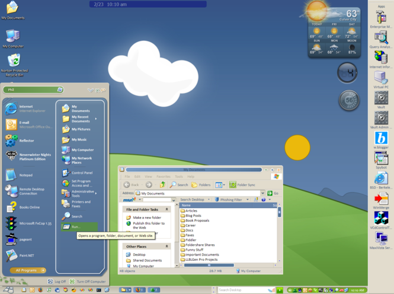The image size is (394, 294).
Task: Launch Neverwinter Nights Platinum Edition
Action: (28, 156)
